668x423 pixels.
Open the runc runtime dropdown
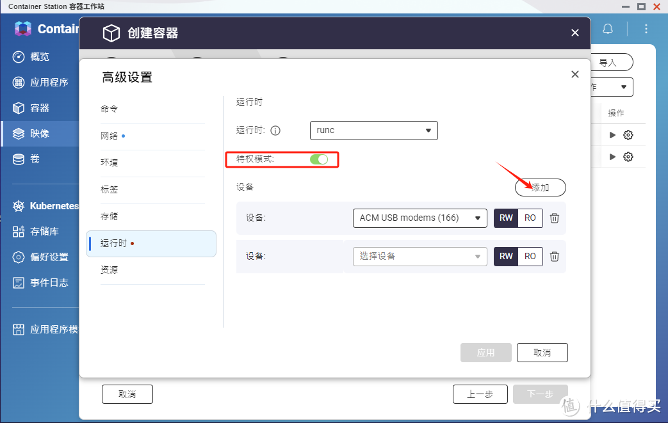[373, 130]
